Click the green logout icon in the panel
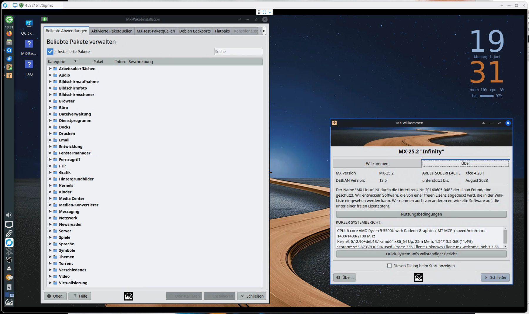Screen dimensions: 529x314 click(x=9, y=20)
